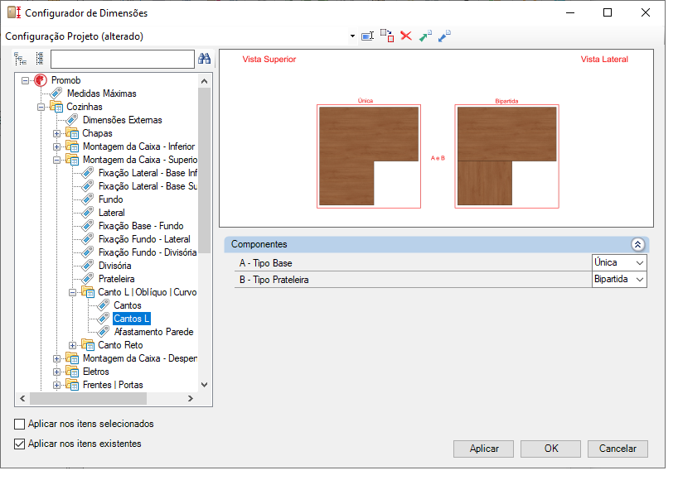The height and width of the screenshot is (480, 678).
Task: Select Dimensões Externas in the tree
Action: (x=122, y=120)
